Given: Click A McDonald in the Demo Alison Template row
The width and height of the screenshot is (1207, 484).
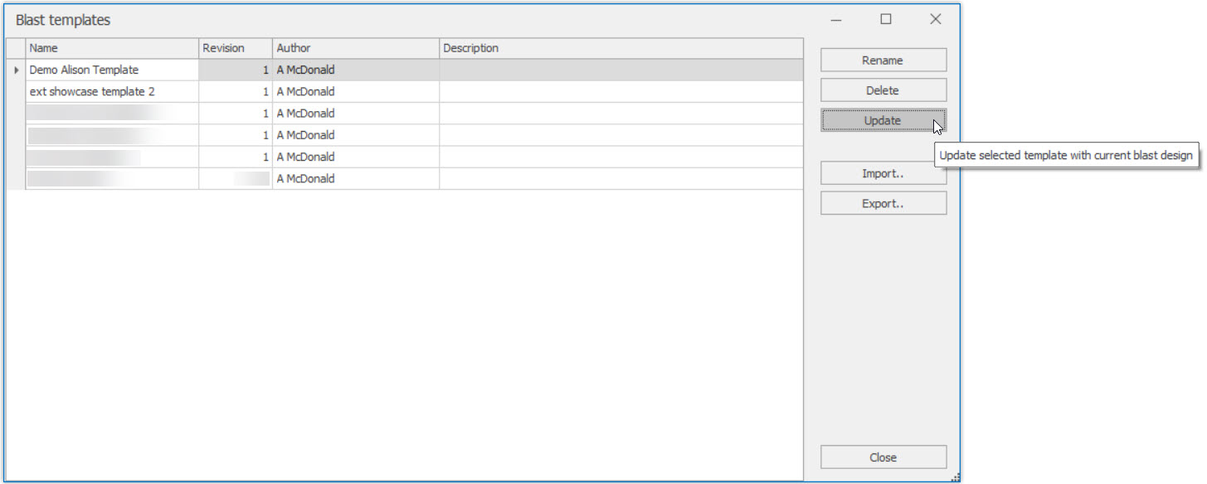Looking at the screenshot, I should click(x=356, y=70).
